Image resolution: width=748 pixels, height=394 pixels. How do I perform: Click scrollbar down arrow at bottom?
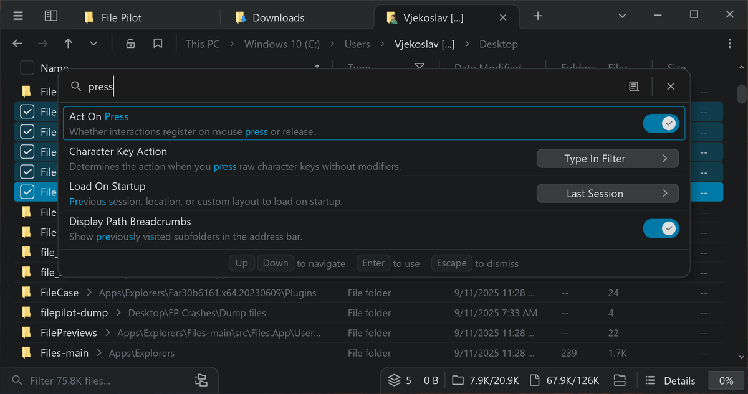point(741,357)
